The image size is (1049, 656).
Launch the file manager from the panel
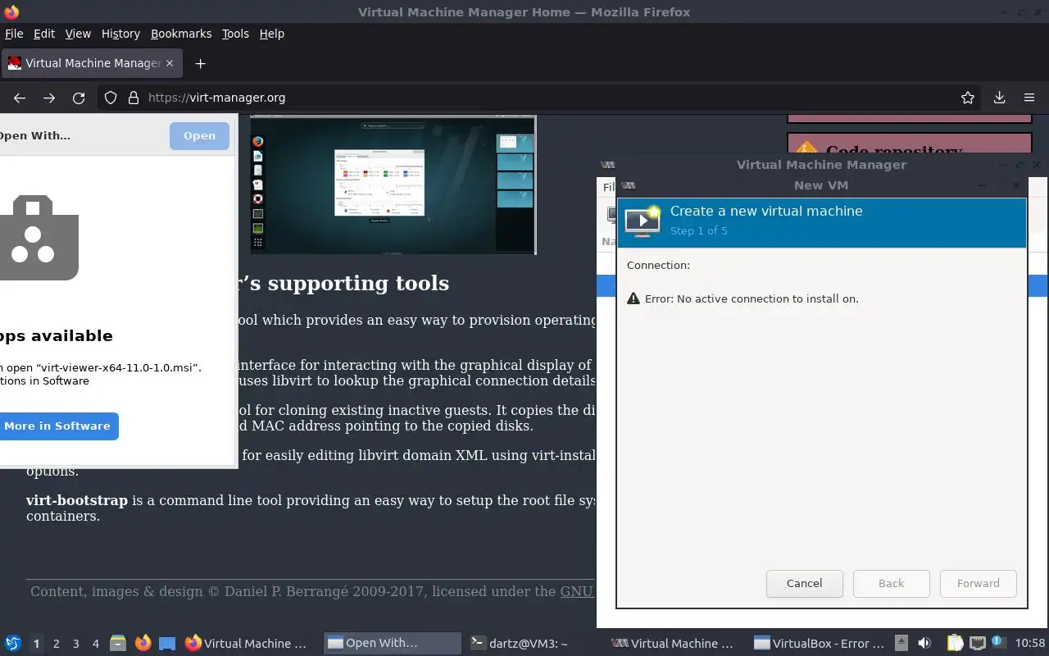[118, 644]
